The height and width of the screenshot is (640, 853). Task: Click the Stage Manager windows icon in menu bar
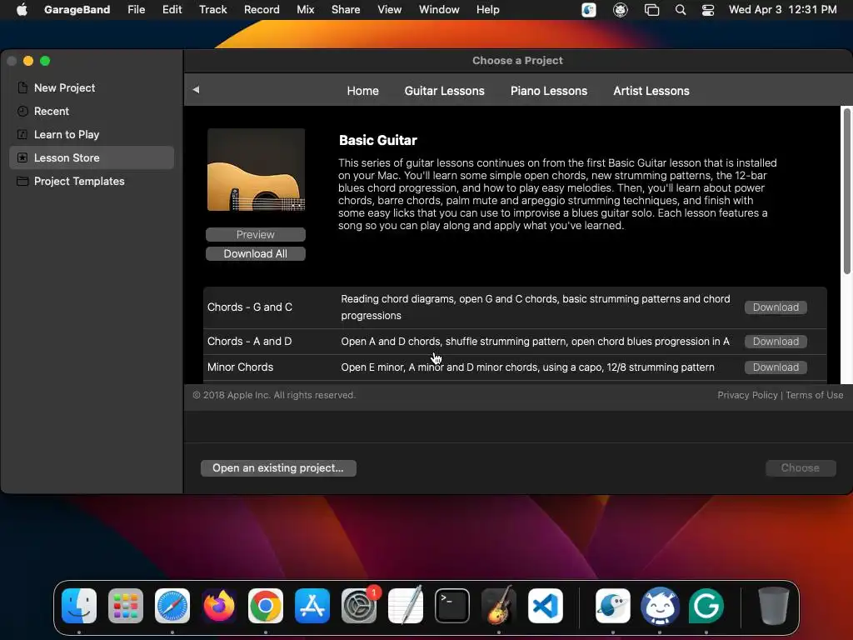[x=651, y=10]
